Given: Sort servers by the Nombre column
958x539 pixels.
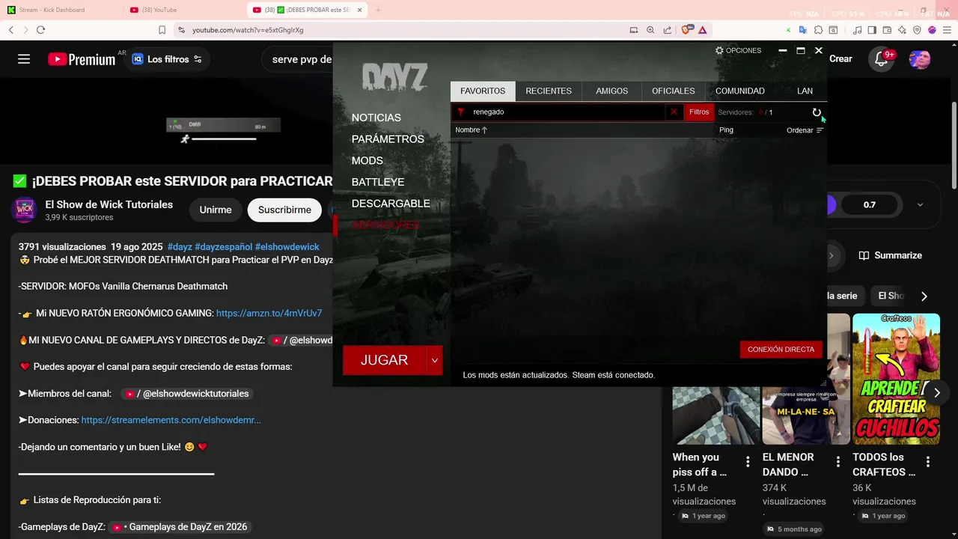Looking at the screenshot, I should [x=471, y=130].
